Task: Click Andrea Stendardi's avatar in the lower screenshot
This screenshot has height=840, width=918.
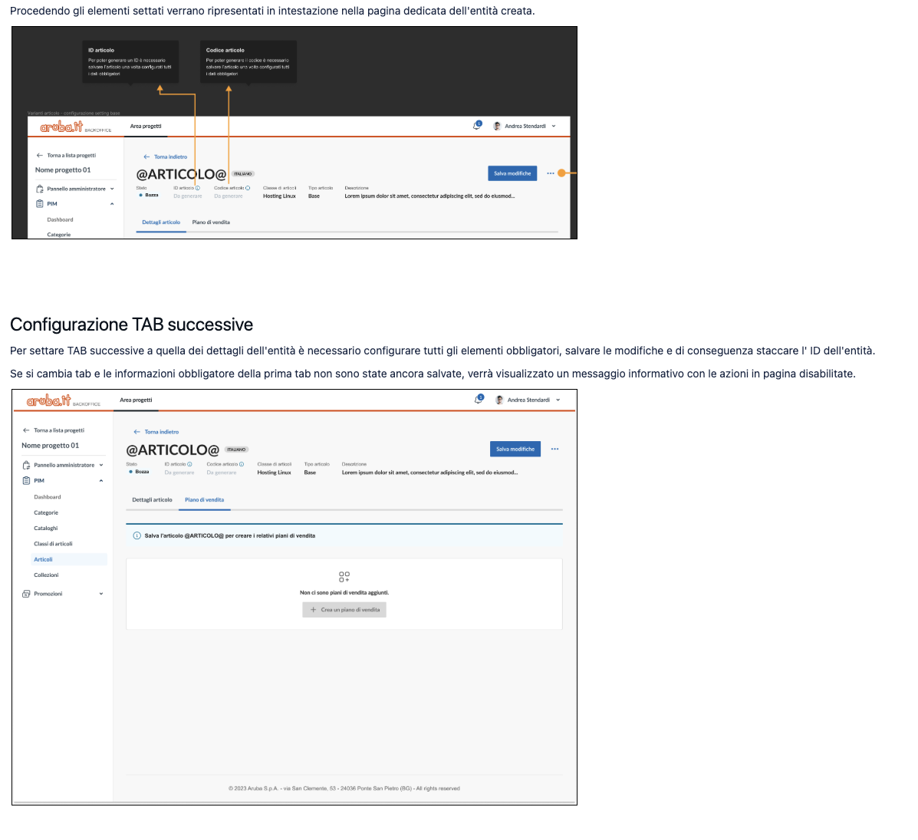Action: tap(499, 400)
